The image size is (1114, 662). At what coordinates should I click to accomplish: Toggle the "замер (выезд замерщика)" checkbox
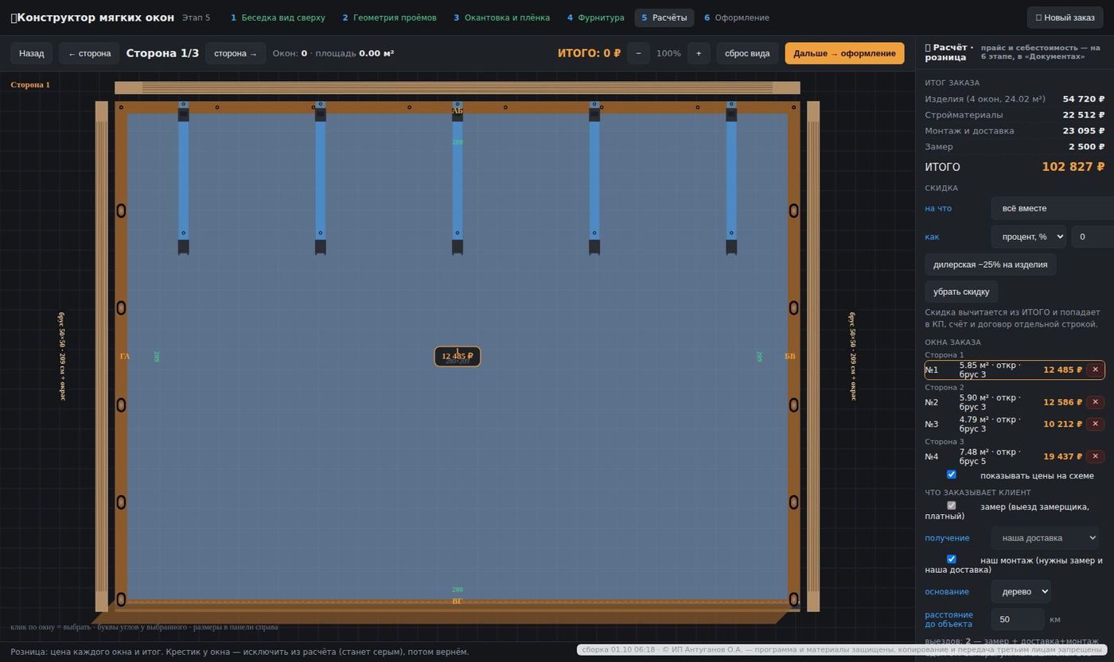pos(951,505)
